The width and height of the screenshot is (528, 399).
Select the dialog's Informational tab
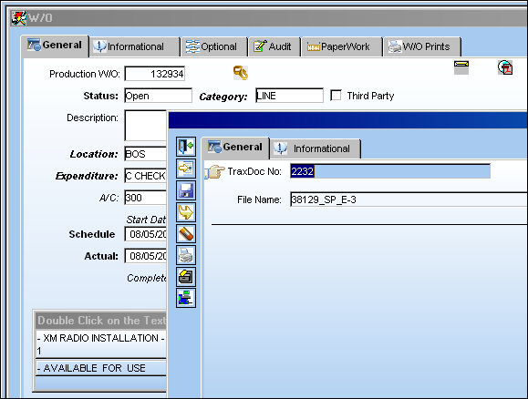pos(316,148)
